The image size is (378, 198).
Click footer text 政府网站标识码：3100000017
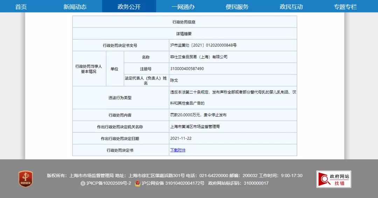238,183
